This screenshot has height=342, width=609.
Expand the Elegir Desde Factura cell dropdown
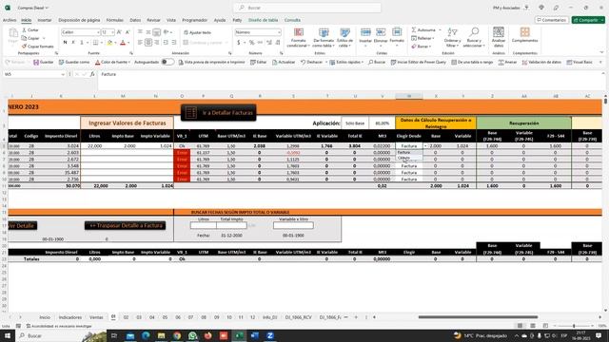tap(425, 145)
